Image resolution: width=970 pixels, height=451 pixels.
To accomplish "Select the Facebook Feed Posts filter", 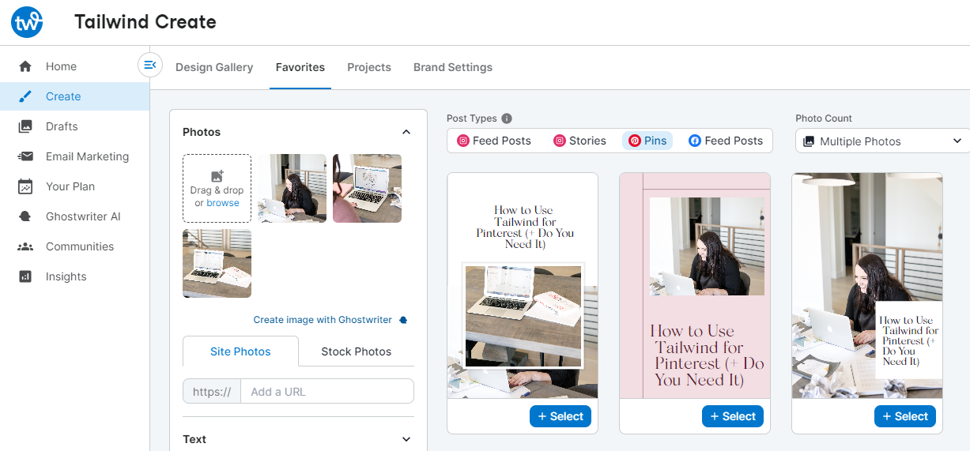I will [726, 141].
